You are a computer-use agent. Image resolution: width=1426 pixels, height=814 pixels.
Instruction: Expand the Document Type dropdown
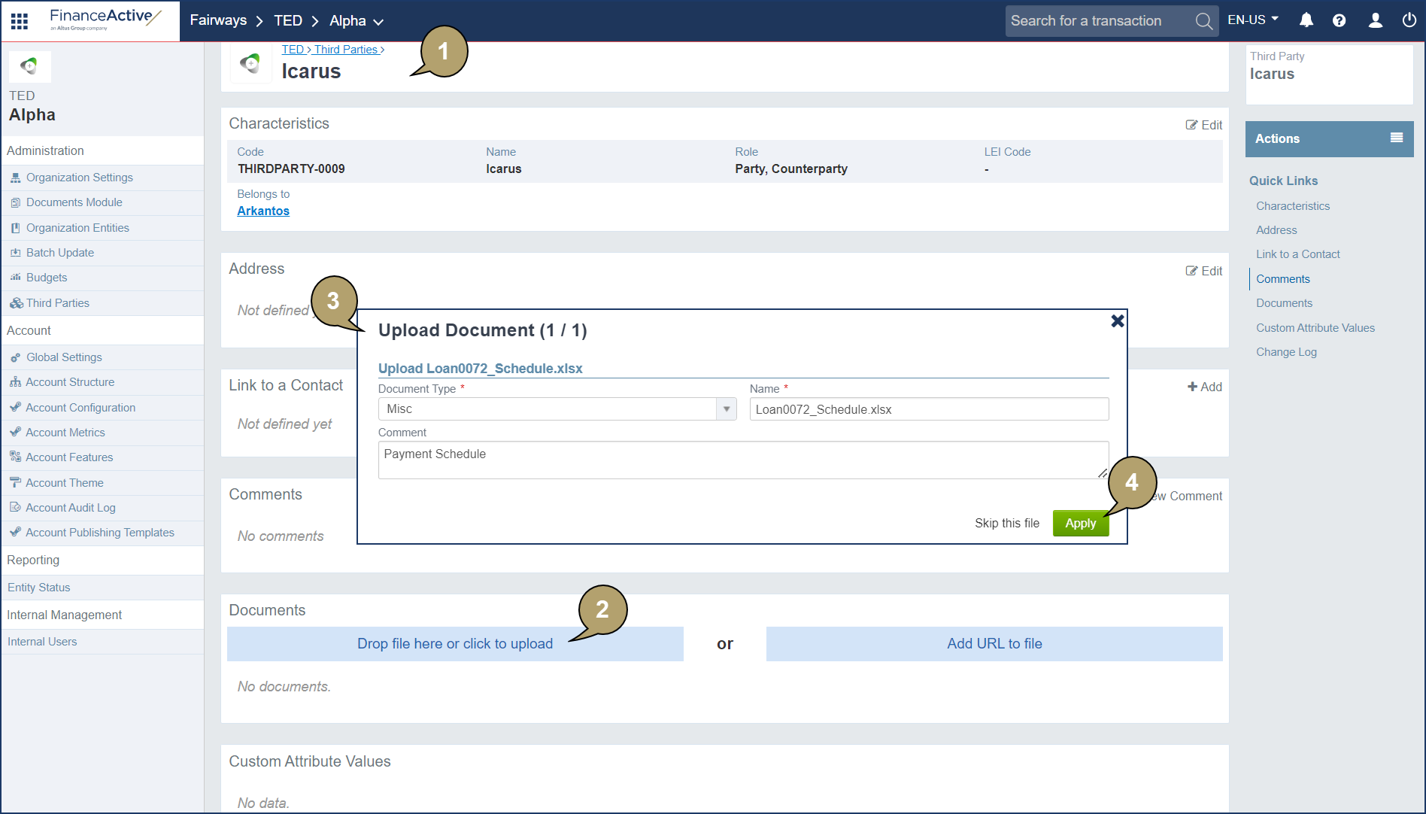coord(726,409)
